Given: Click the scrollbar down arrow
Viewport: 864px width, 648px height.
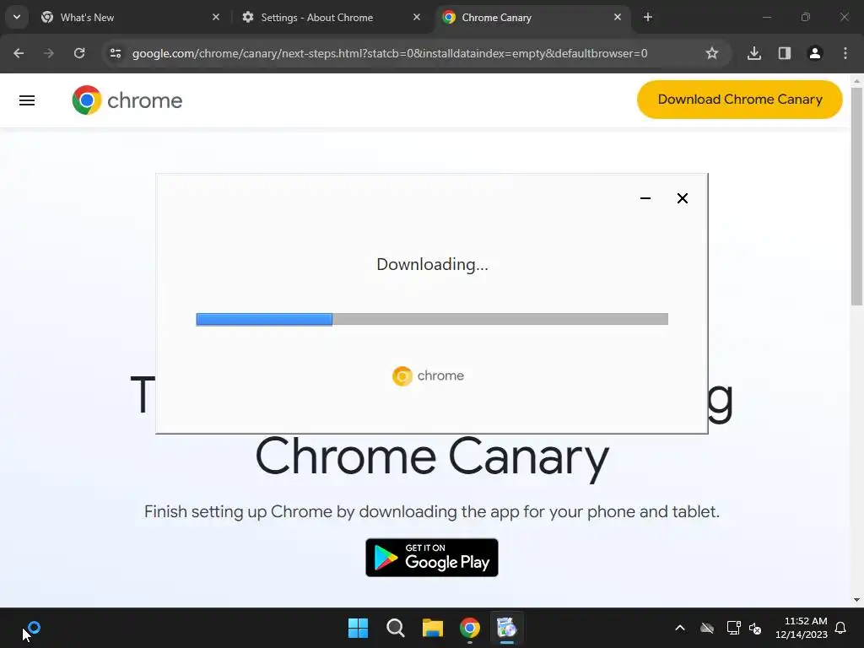Looking at the screenshot, I should [856, 600].
